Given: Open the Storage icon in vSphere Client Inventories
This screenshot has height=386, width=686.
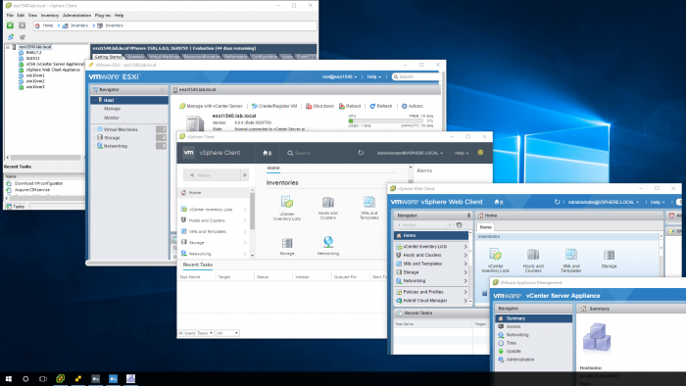Looking at the screenshot, I should point(287,243).
